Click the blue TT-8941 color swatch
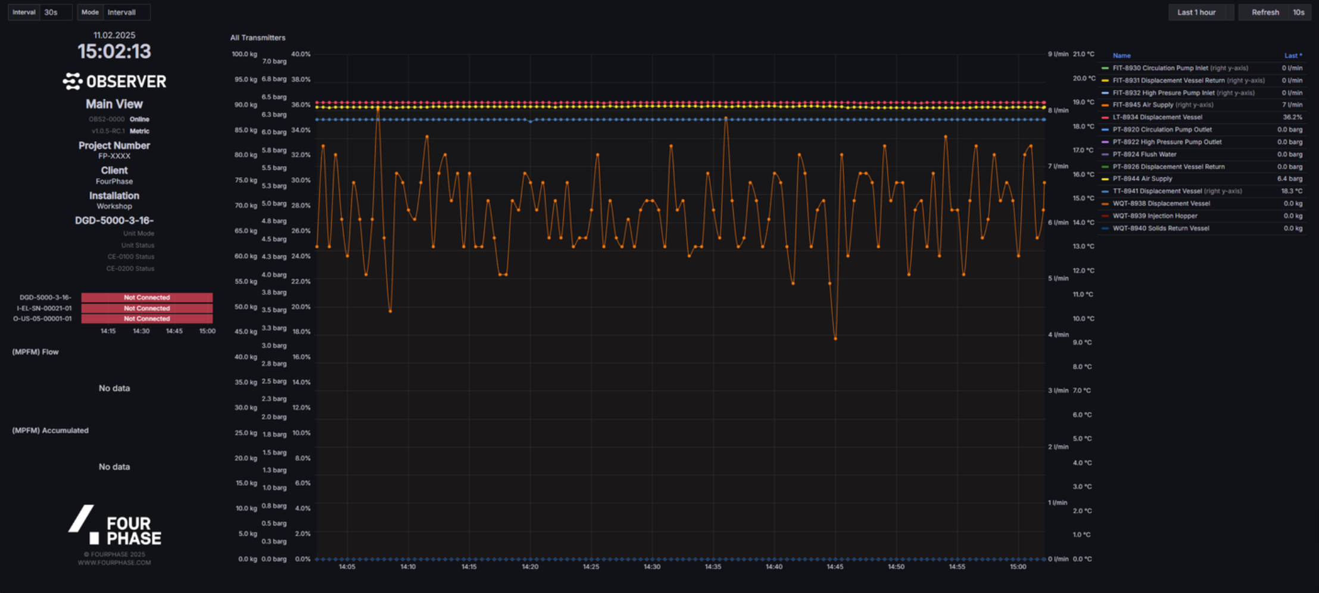1319x593 pixels. pyautogui.click(x=1105, y=192)
